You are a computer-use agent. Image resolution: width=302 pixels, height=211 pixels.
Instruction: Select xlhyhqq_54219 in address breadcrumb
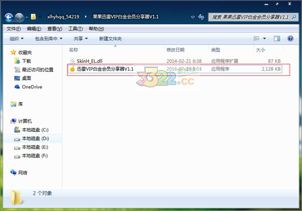point(63,17)
